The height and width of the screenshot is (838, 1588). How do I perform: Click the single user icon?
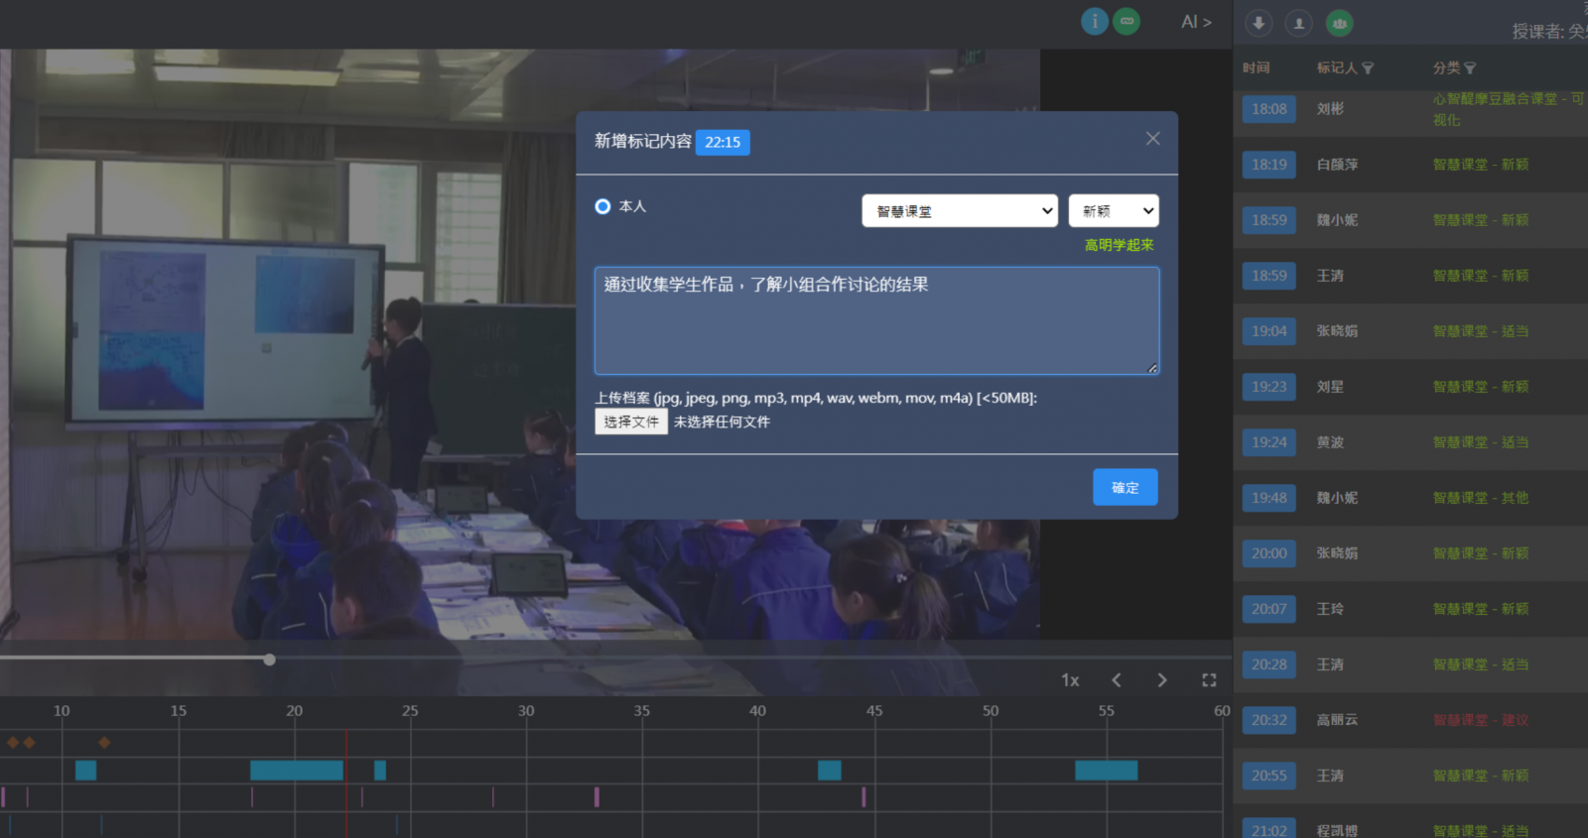[1298, 23]
